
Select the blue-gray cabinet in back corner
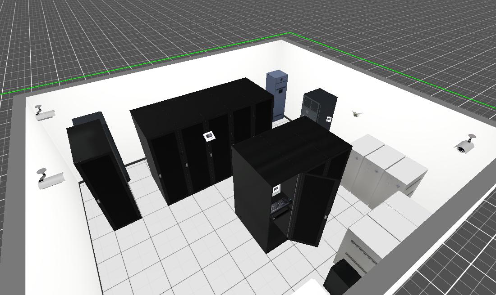[x=278, y=94]
